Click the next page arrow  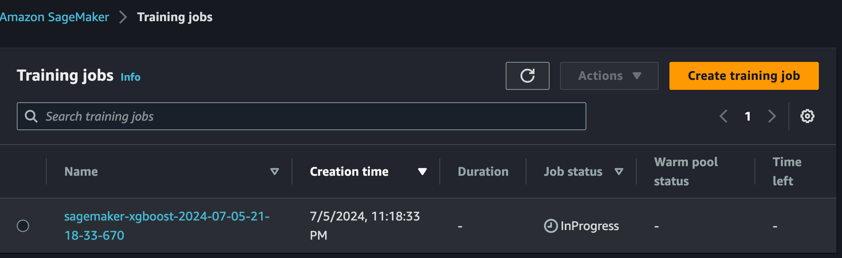pos(772,116)
